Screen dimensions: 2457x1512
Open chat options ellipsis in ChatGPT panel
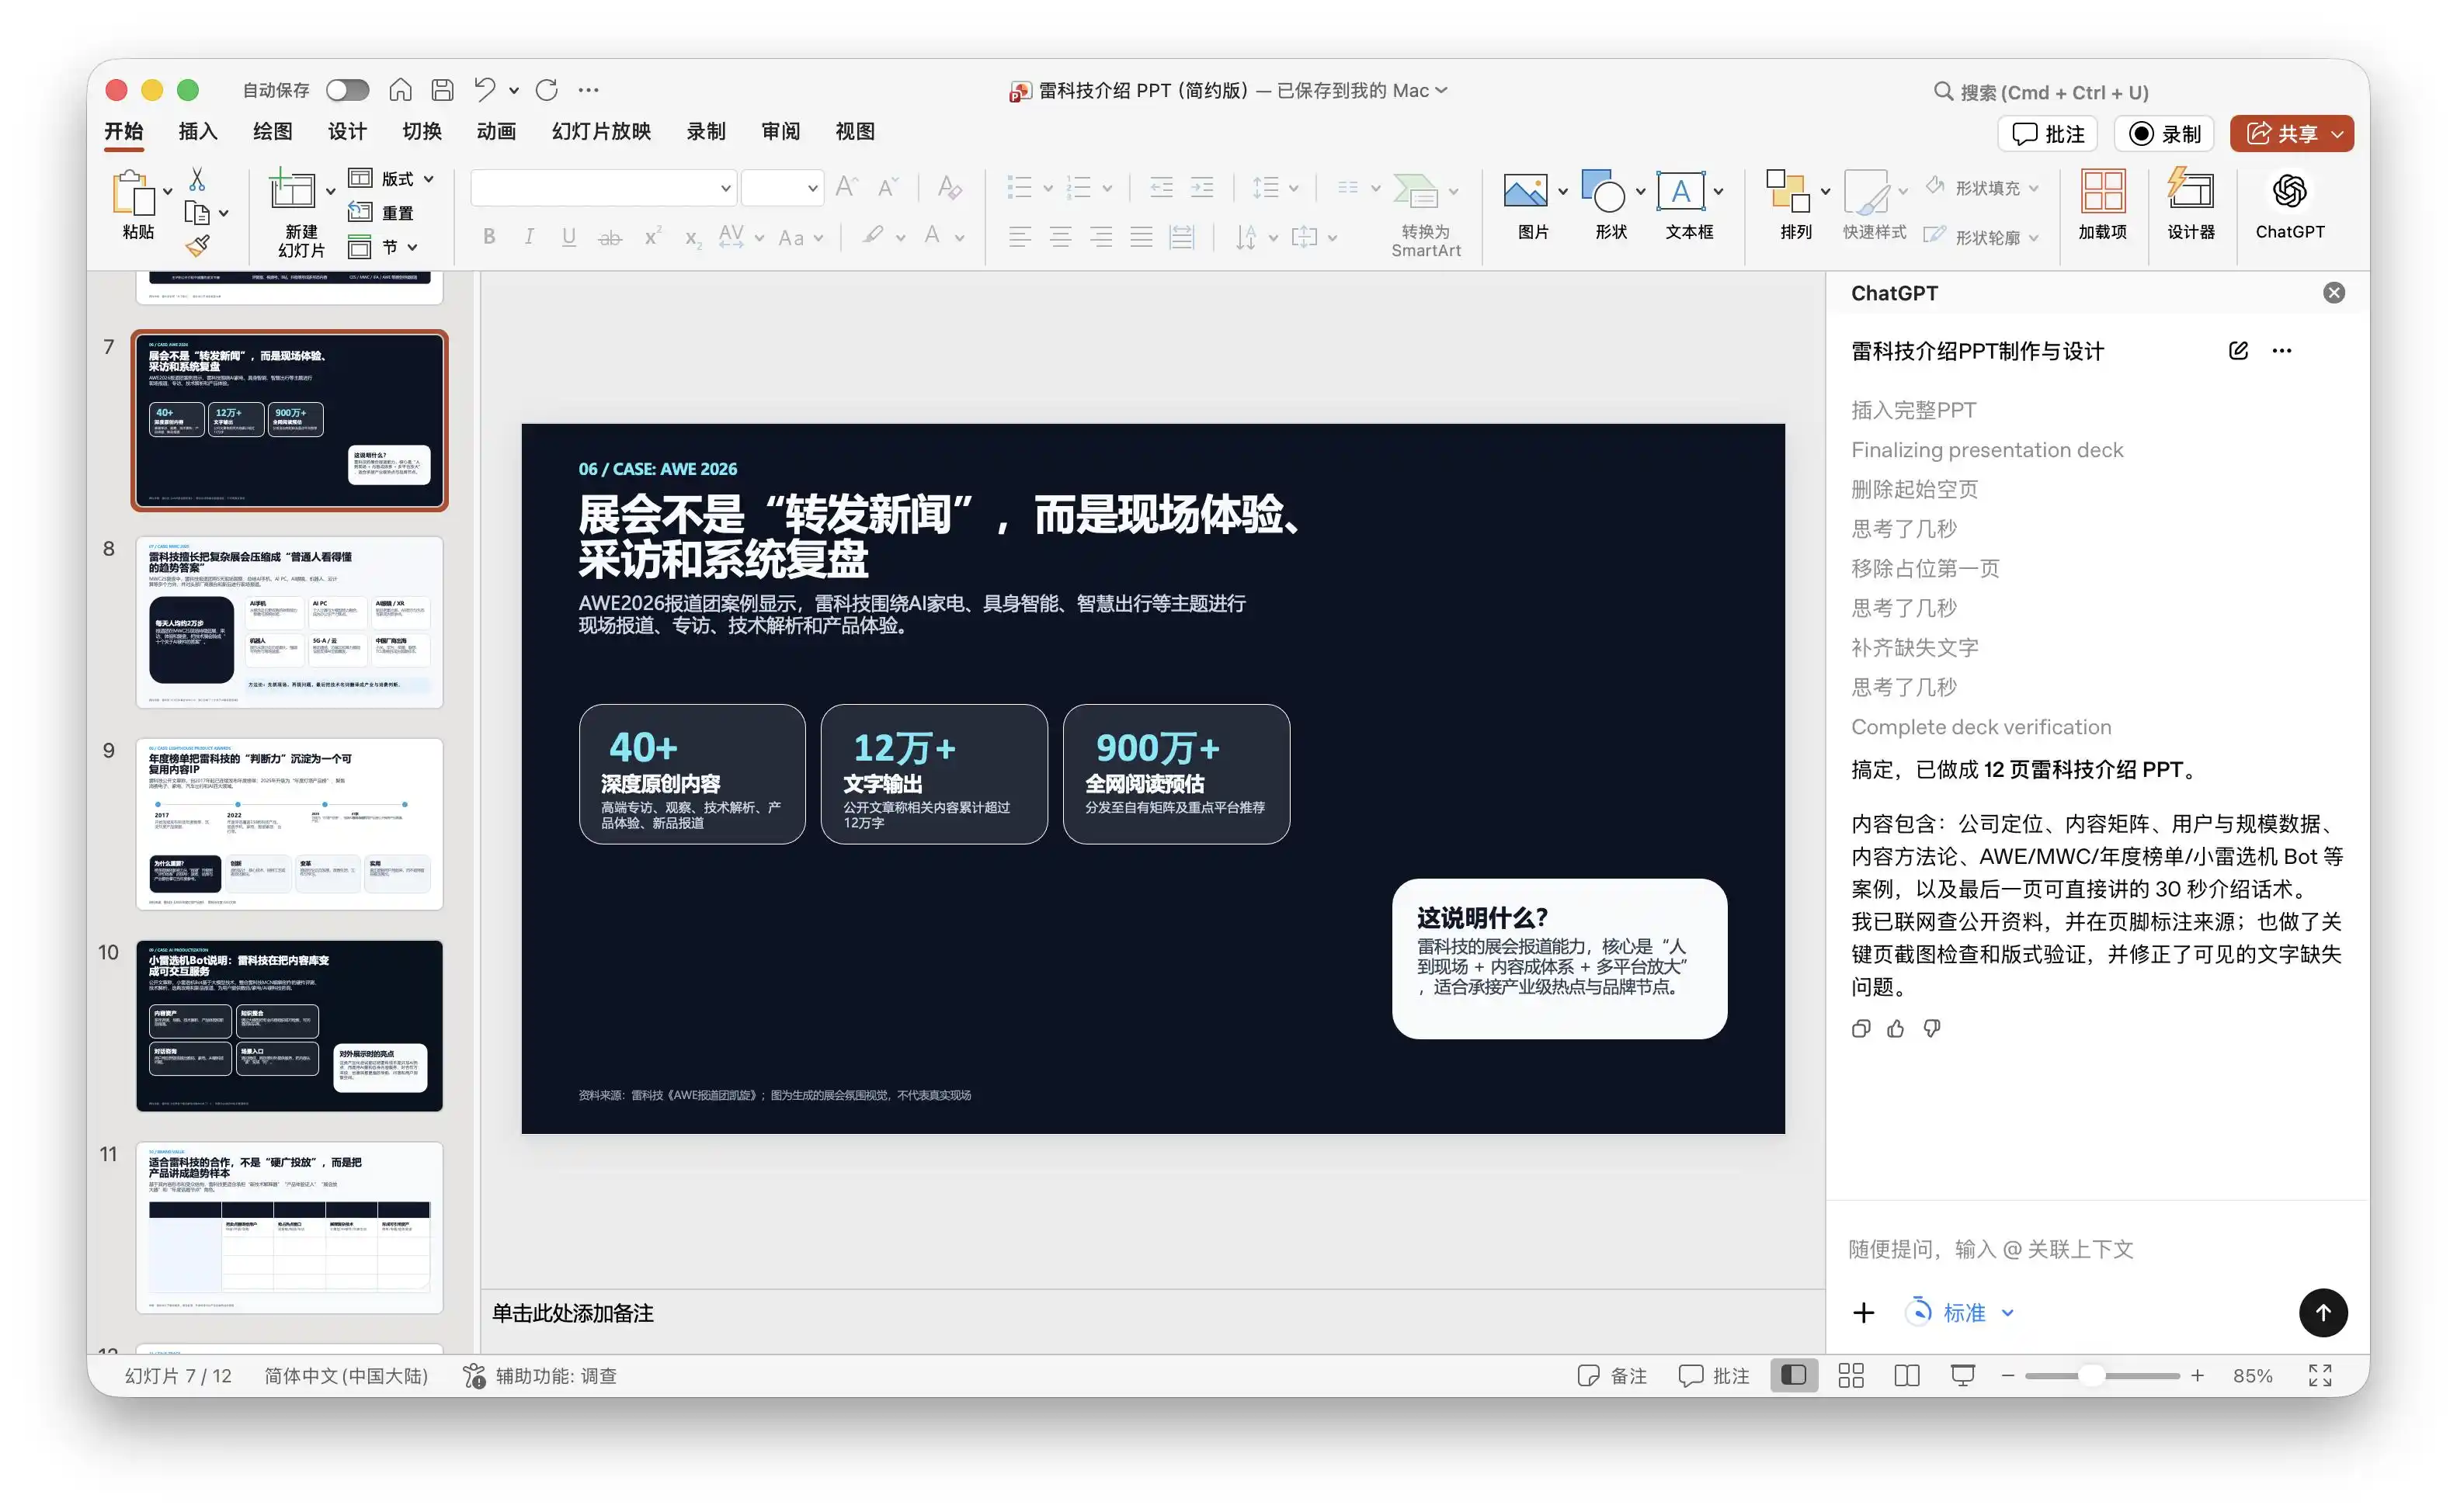[2281, 351]
